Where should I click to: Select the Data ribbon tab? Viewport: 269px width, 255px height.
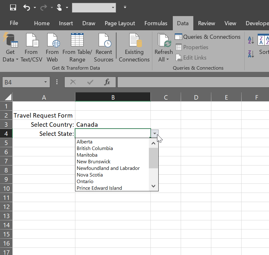(183, 23)
